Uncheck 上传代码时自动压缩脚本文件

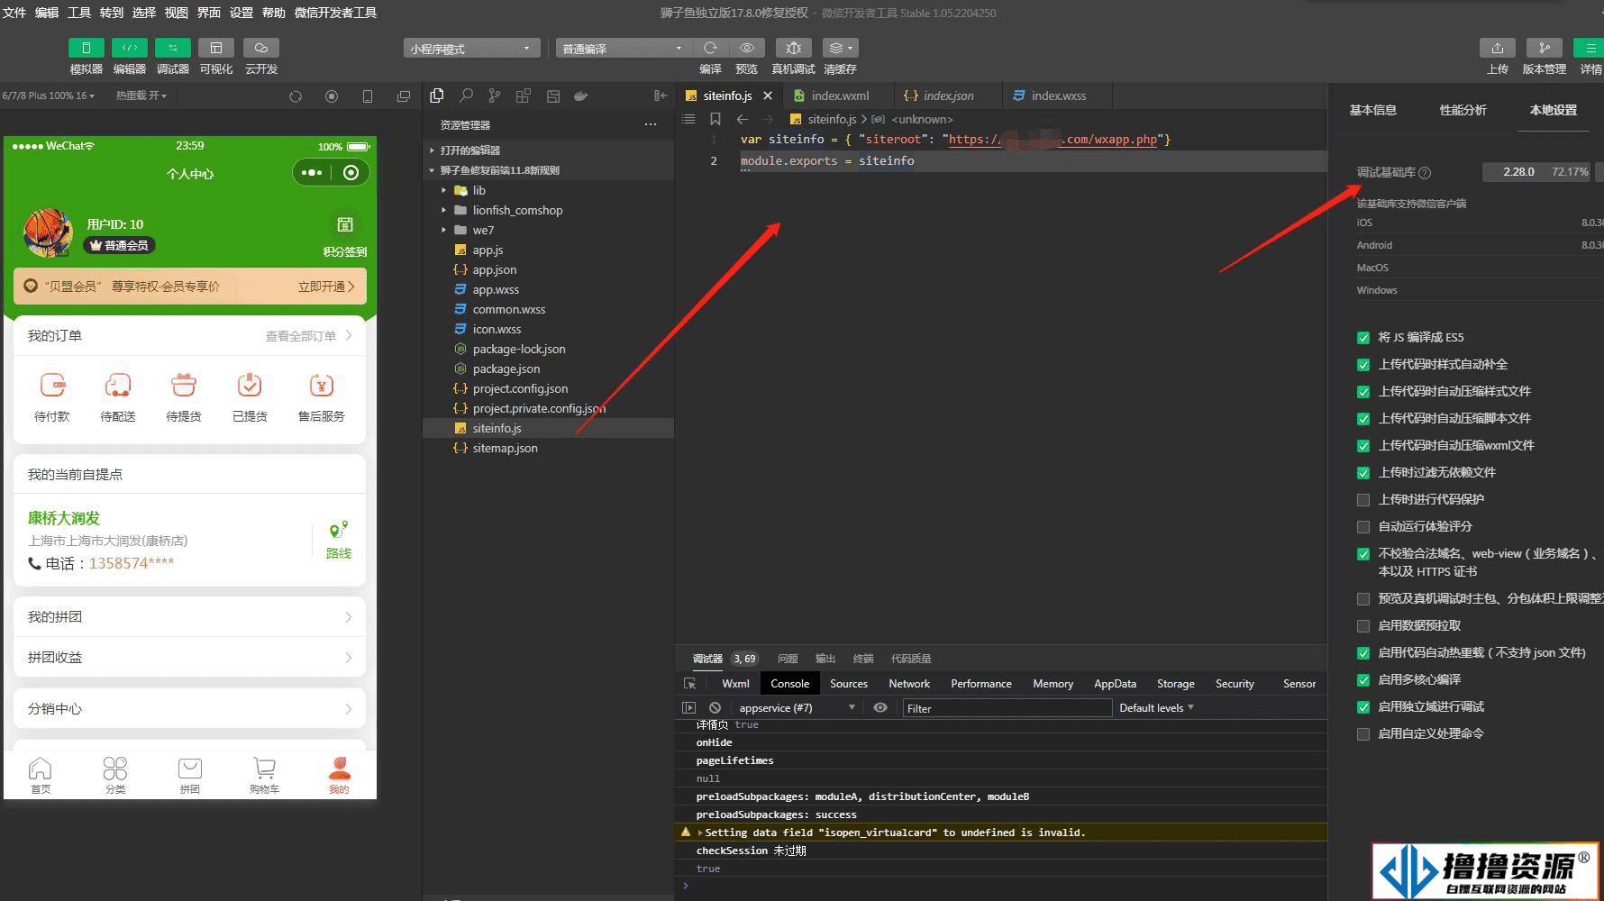(1363, 419)
